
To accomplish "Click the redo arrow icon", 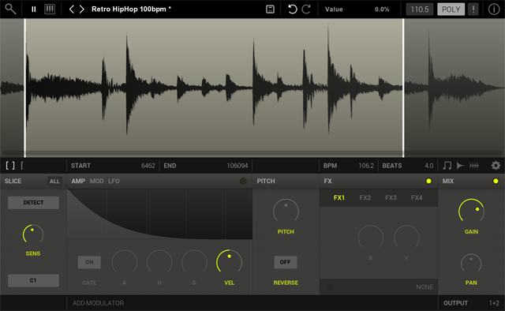I will 306,9.
